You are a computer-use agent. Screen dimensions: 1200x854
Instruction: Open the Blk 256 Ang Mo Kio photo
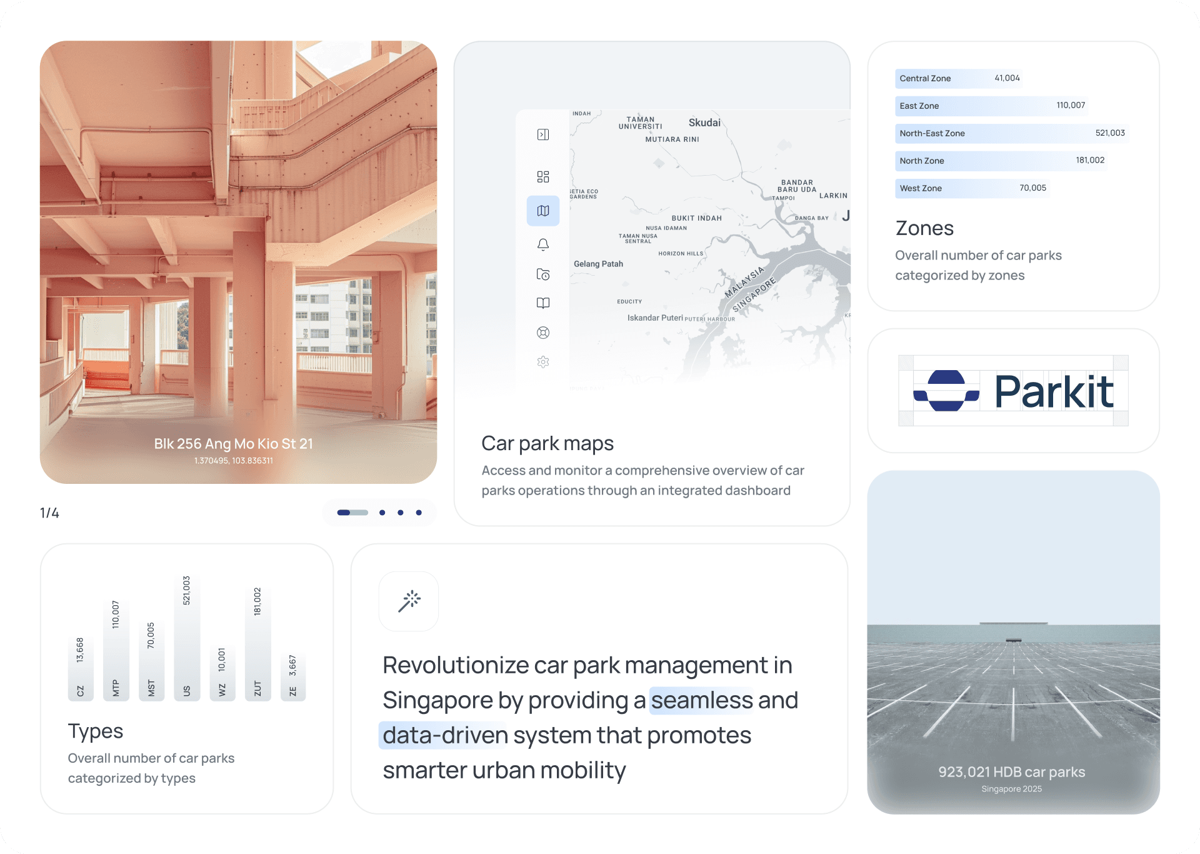(238, 262)
